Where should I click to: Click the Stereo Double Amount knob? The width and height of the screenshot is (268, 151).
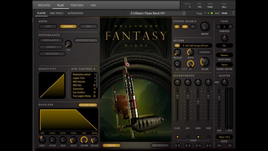pyautogui.click(x=204, y=27)
